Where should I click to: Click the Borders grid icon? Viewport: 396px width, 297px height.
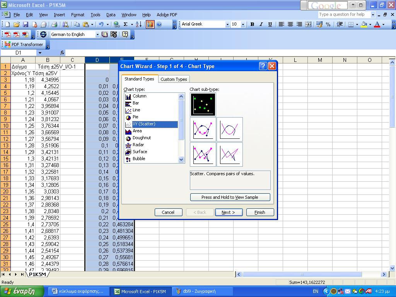[351, 24]
